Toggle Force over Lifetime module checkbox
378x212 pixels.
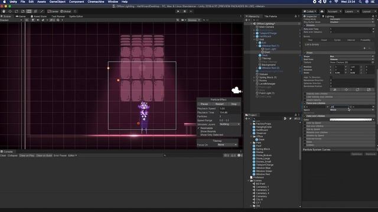pyautogui.click(x=305, y=103)
